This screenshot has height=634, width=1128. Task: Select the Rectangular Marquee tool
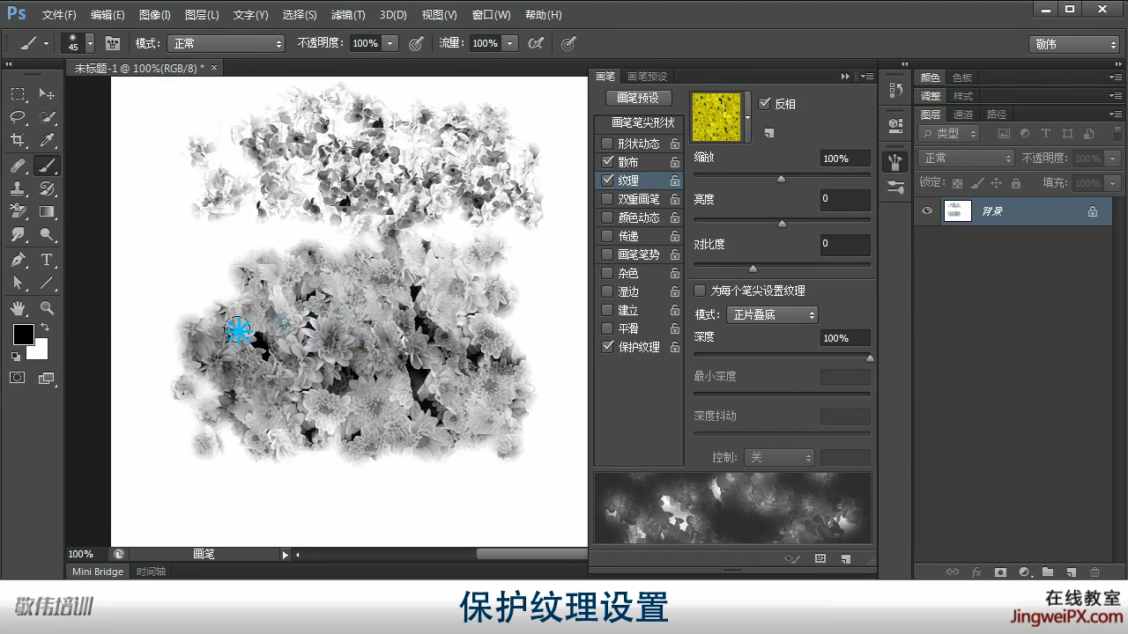click(18, 94)
